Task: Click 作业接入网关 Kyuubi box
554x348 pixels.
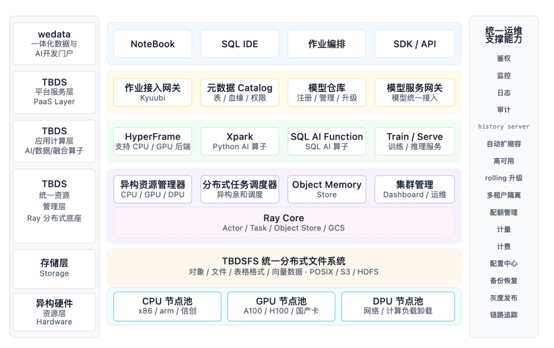Action: coord(153,92)
